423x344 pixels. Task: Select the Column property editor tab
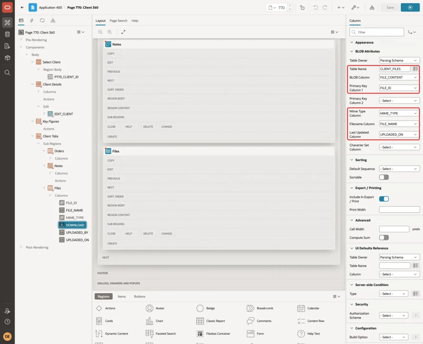coord(355,21)
